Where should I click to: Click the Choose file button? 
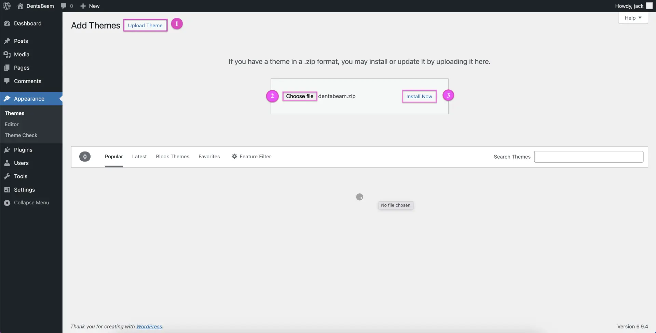coord(300,96)
